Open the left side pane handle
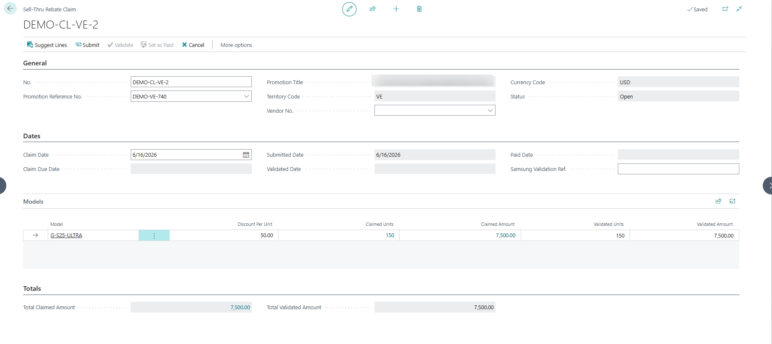Viewport: 772px width, 344px height. (x=3, y=186)
